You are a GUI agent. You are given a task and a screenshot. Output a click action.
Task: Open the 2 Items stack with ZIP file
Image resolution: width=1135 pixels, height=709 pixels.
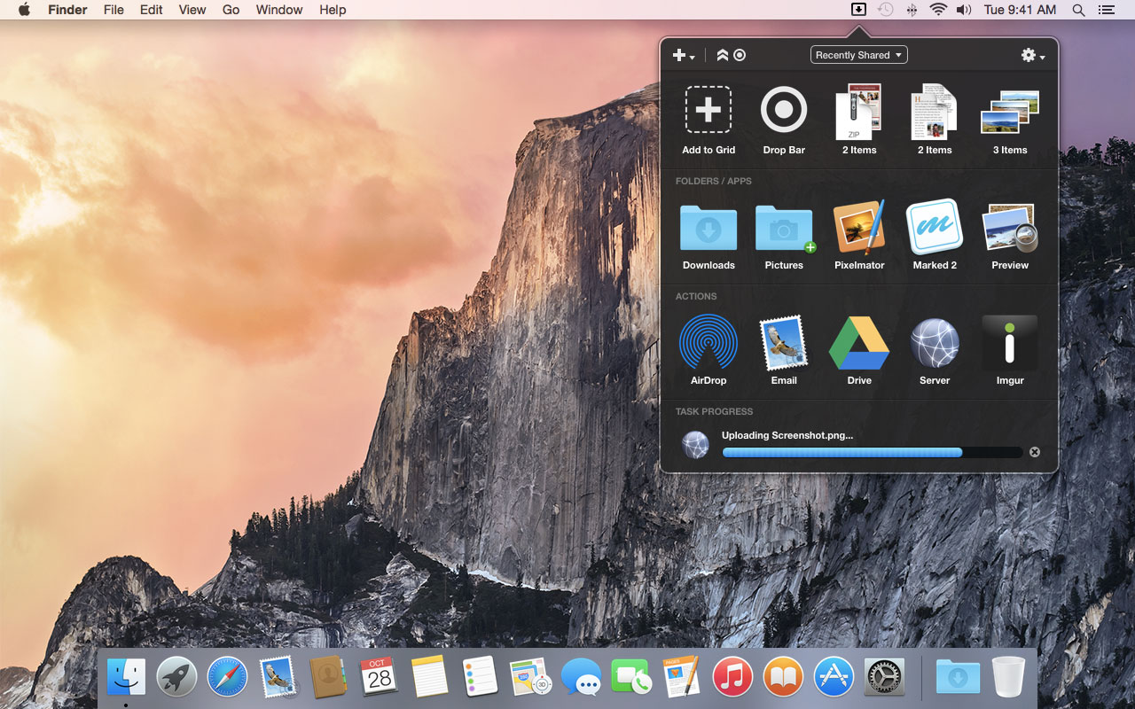(x=859, y=121)
